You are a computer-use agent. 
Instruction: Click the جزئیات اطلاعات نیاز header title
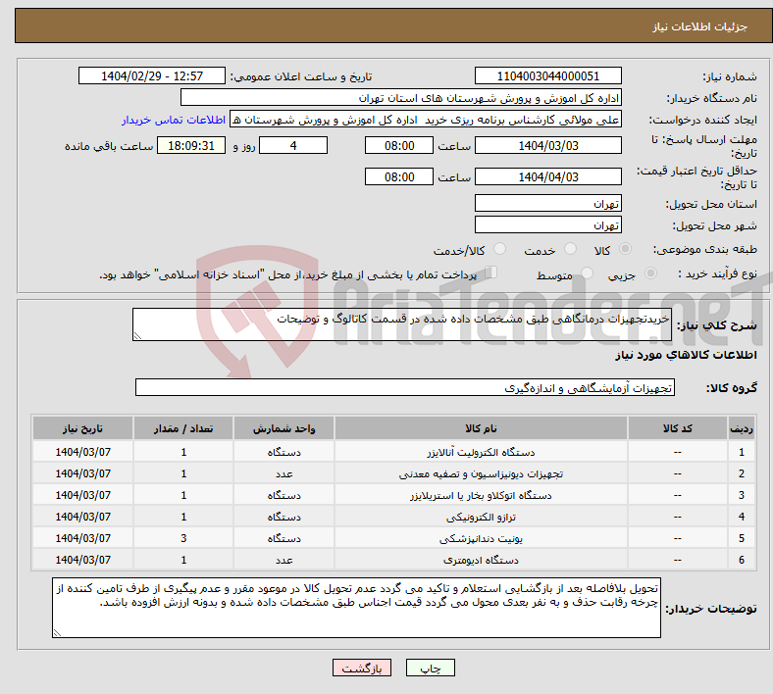coord(700,26)
